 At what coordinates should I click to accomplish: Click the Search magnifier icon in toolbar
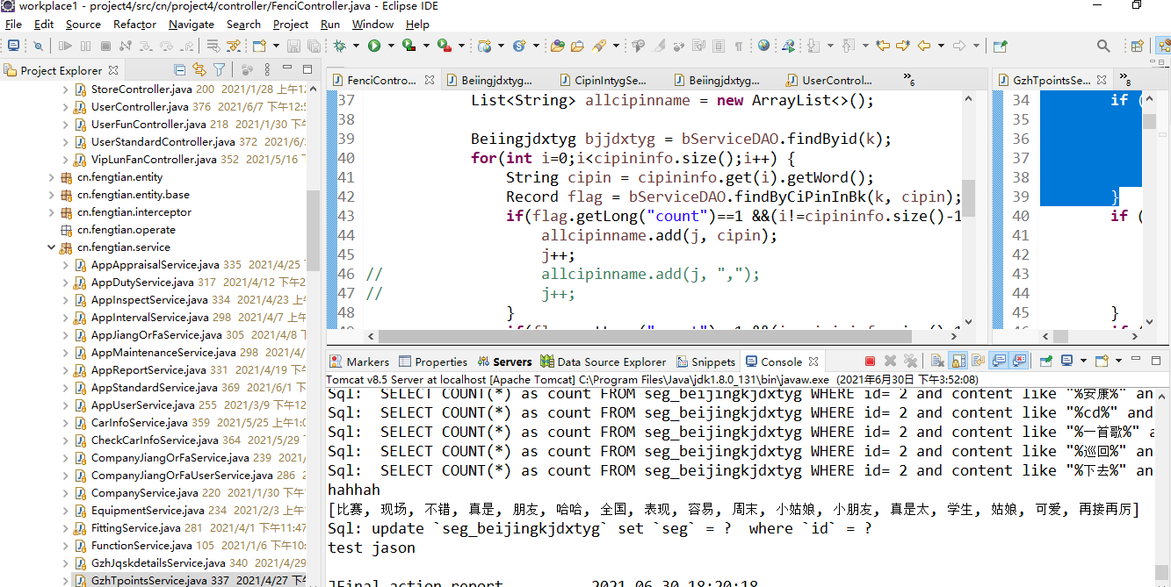tap(1103, 46)
